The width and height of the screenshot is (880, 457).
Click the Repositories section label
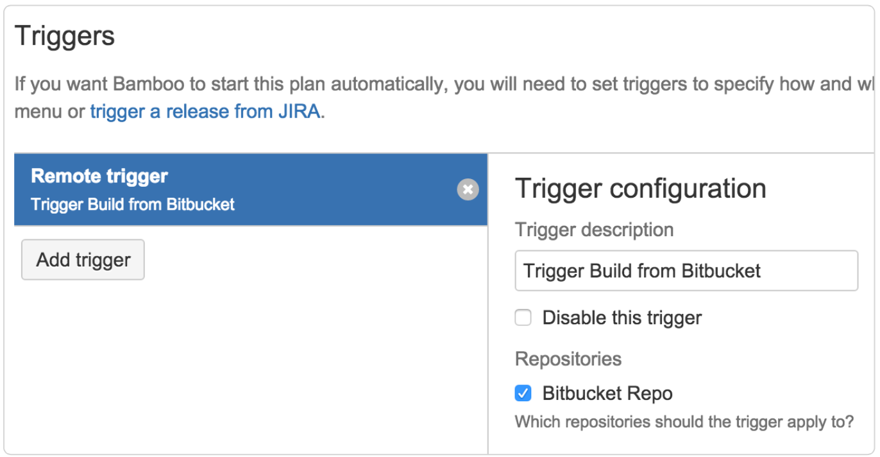[x=568, y=359]
